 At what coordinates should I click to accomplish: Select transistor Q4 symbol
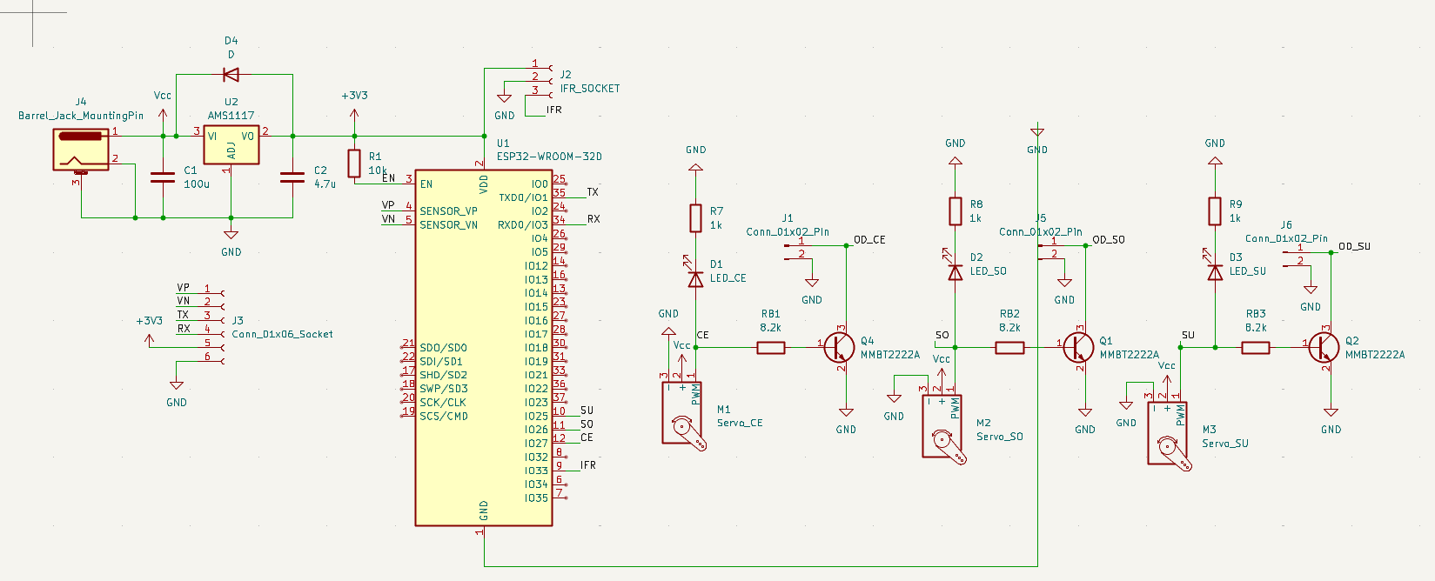coord(838,348)
